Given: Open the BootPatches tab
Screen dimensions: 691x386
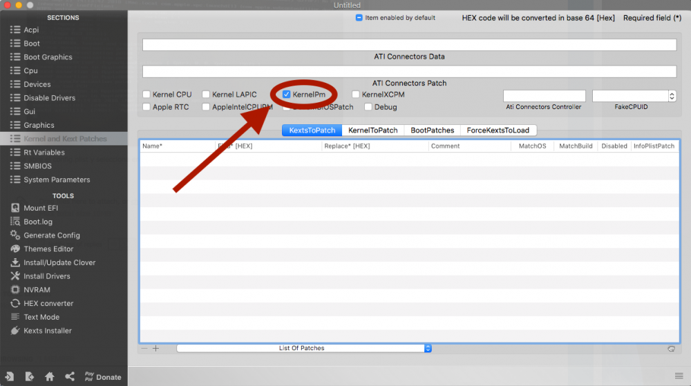Looking at the screenshot, I should tap(433, 131).
